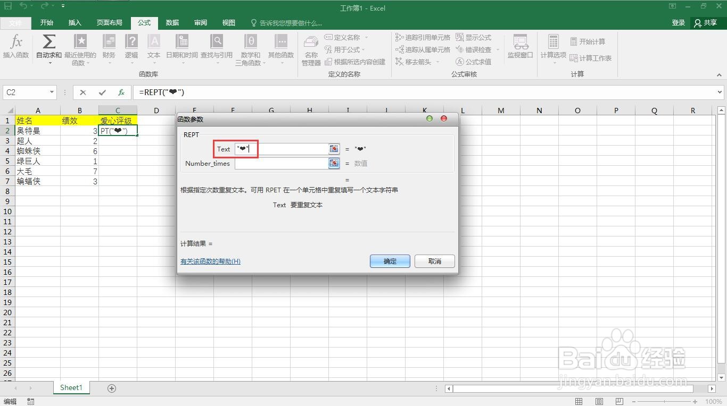Open Use in Formula (用于公式) dropdown

pos(363,49)
